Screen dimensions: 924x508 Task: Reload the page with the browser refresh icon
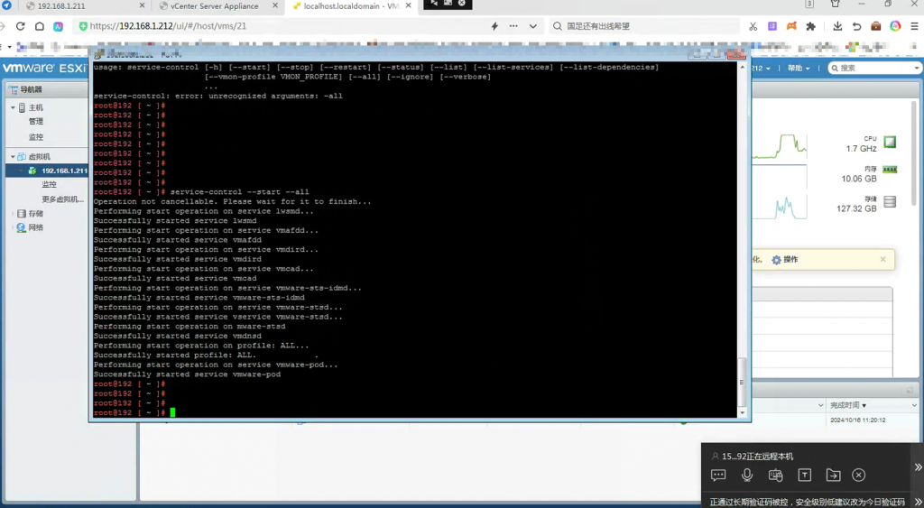[x=20, y=26]
